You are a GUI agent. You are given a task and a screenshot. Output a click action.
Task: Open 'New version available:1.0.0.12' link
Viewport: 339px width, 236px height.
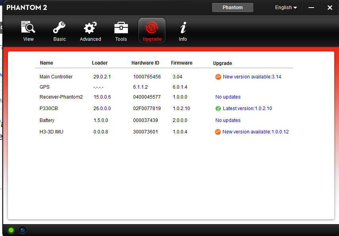point(255,132)
